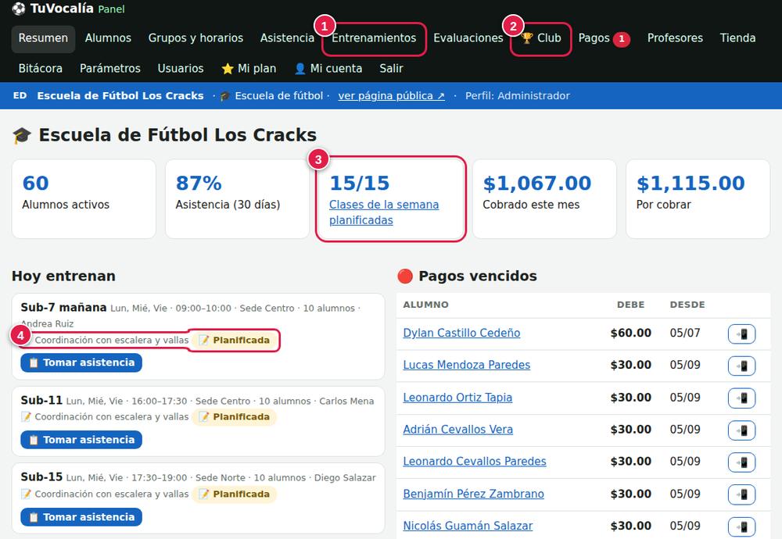
Task: Click phone icon button for Dylan Castillo Cedeño
Action: point(741,334)
